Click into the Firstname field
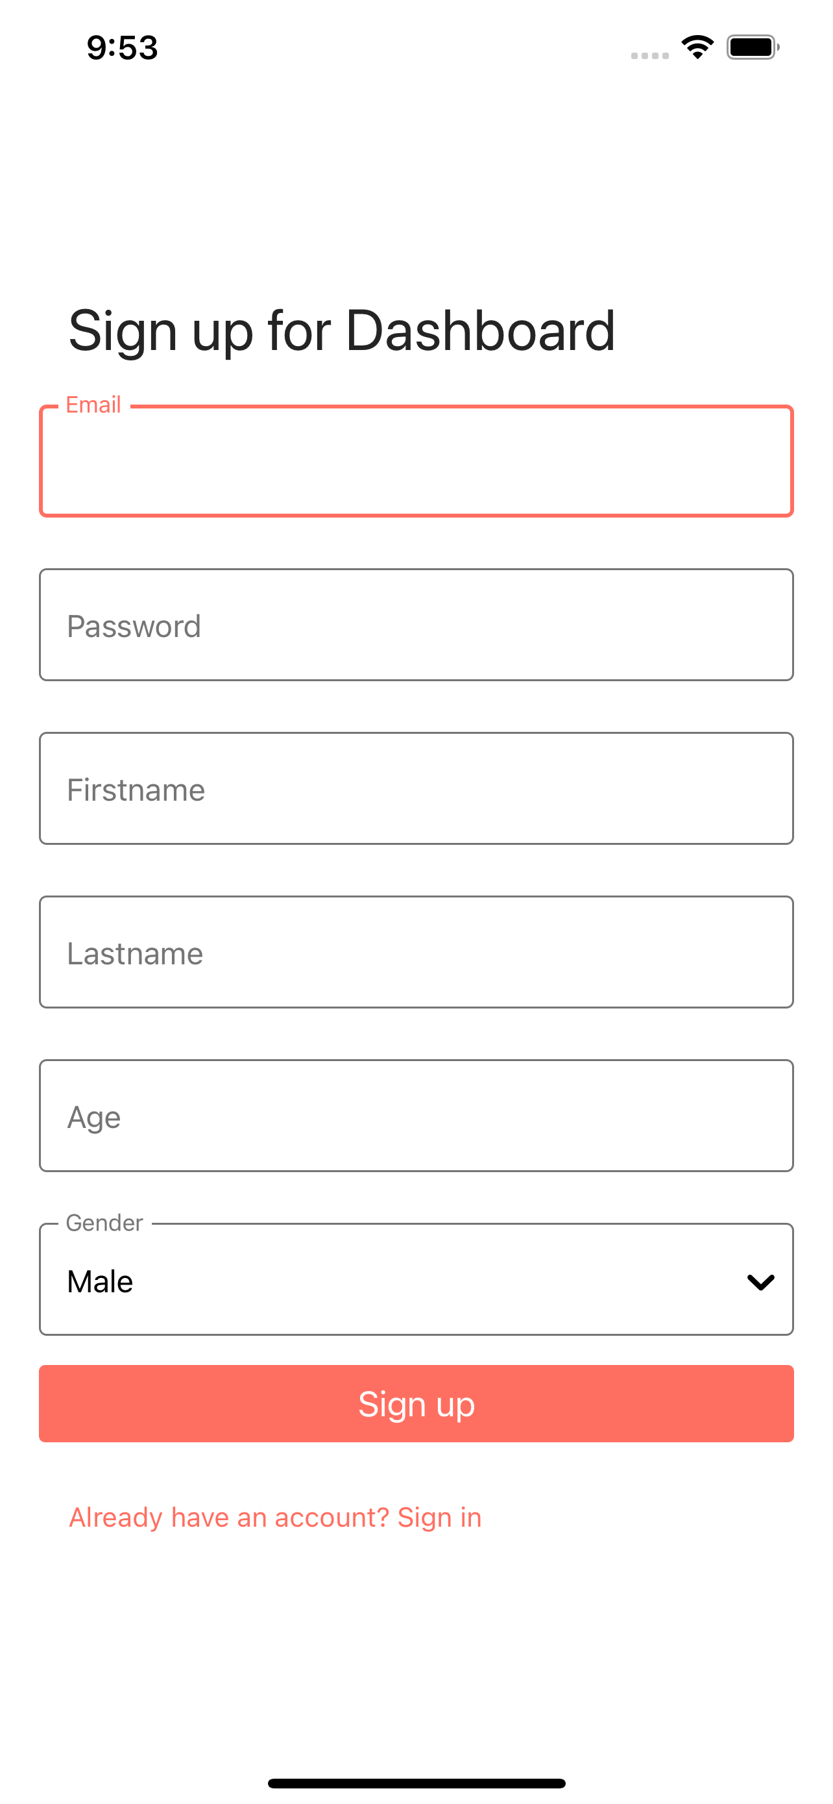This screenshot has height=1804, width=833. point(416,788)
